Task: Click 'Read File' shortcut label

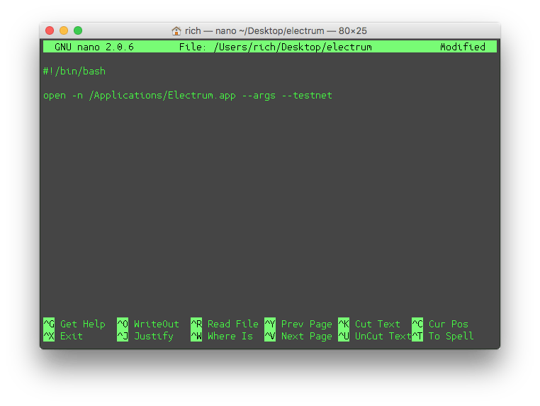Action: click(233, 324)
